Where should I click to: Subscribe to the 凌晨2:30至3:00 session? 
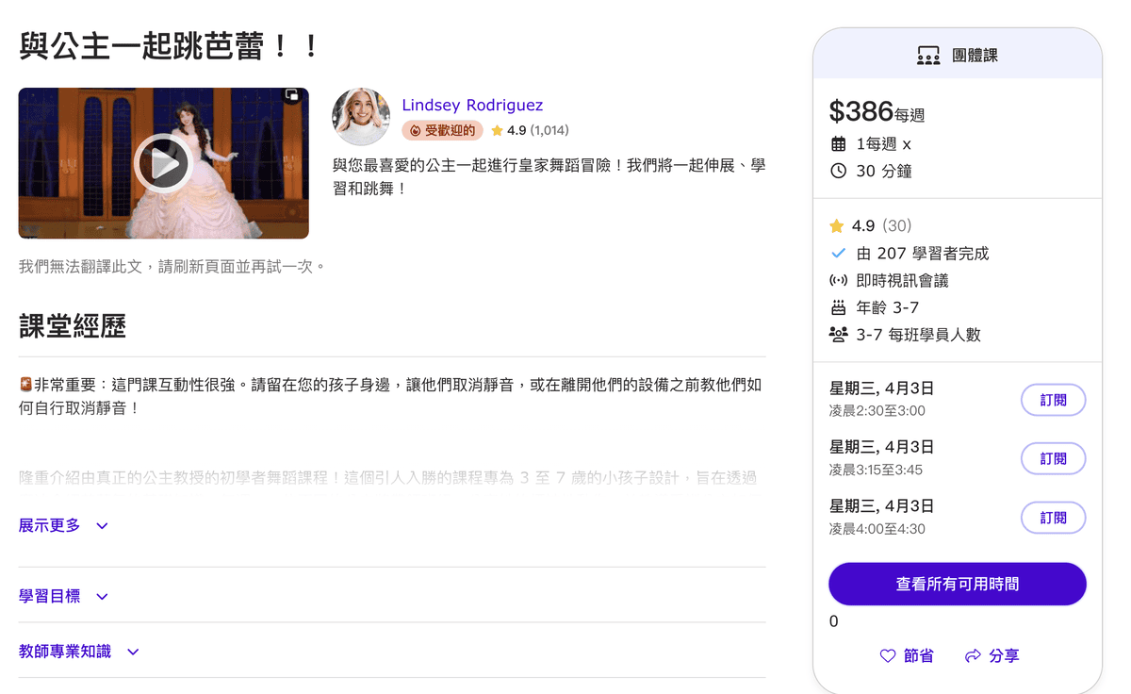coord(1053,400)
